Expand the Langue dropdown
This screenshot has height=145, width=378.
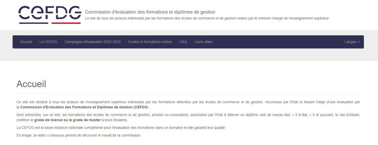coord(352,42)
